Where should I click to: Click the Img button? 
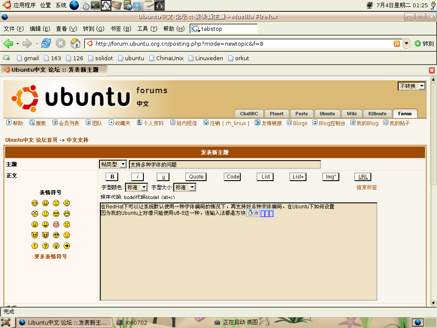coord(331,176)
